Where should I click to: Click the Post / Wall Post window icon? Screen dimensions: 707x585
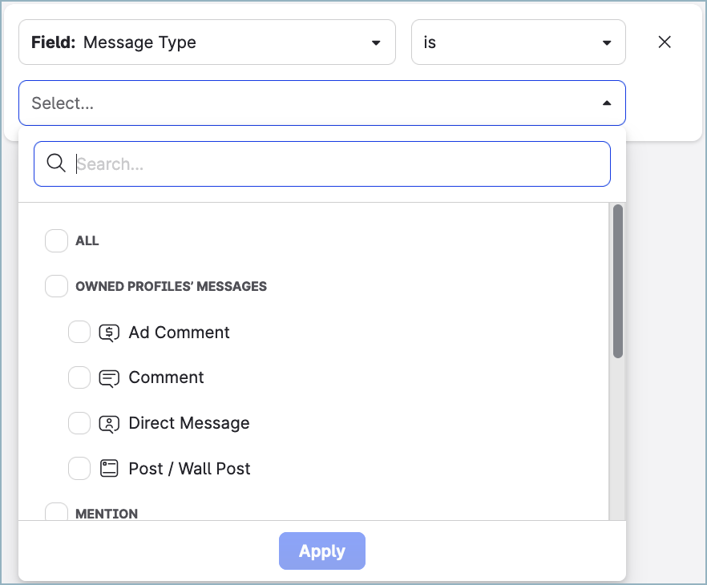tap(109, 469)
